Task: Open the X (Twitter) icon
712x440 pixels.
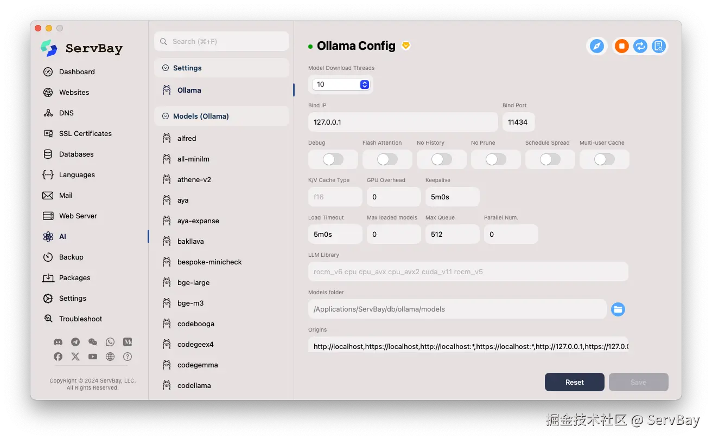Action: click(75, 357)
